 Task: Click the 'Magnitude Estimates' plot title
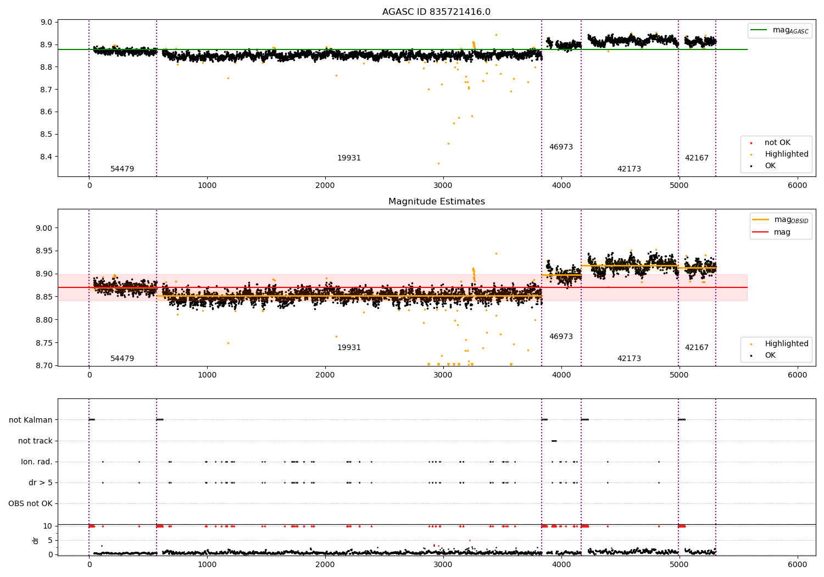pos(436,202)
